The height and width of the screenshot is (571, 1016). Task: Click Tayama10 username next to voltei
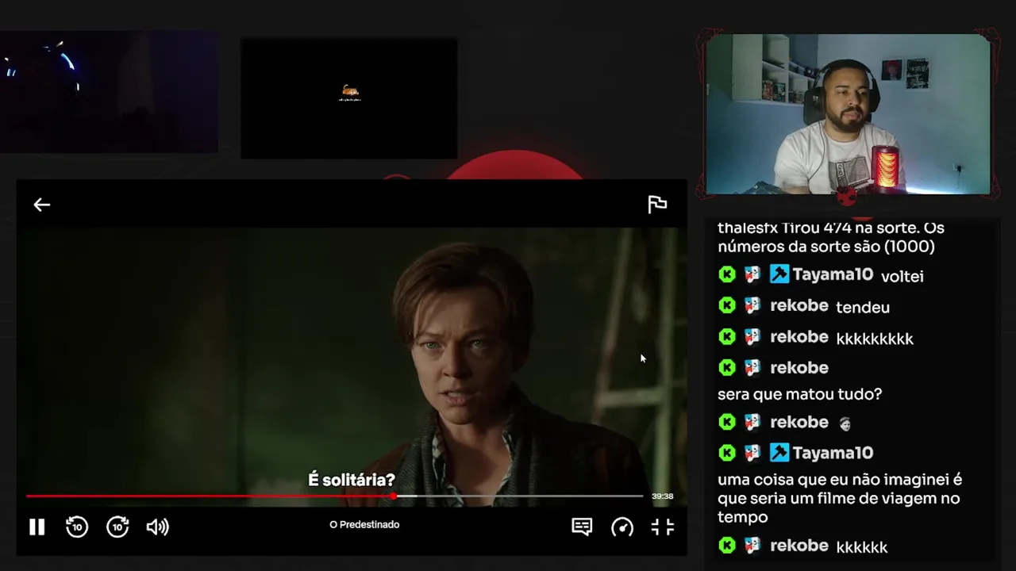tap(833, 275)
